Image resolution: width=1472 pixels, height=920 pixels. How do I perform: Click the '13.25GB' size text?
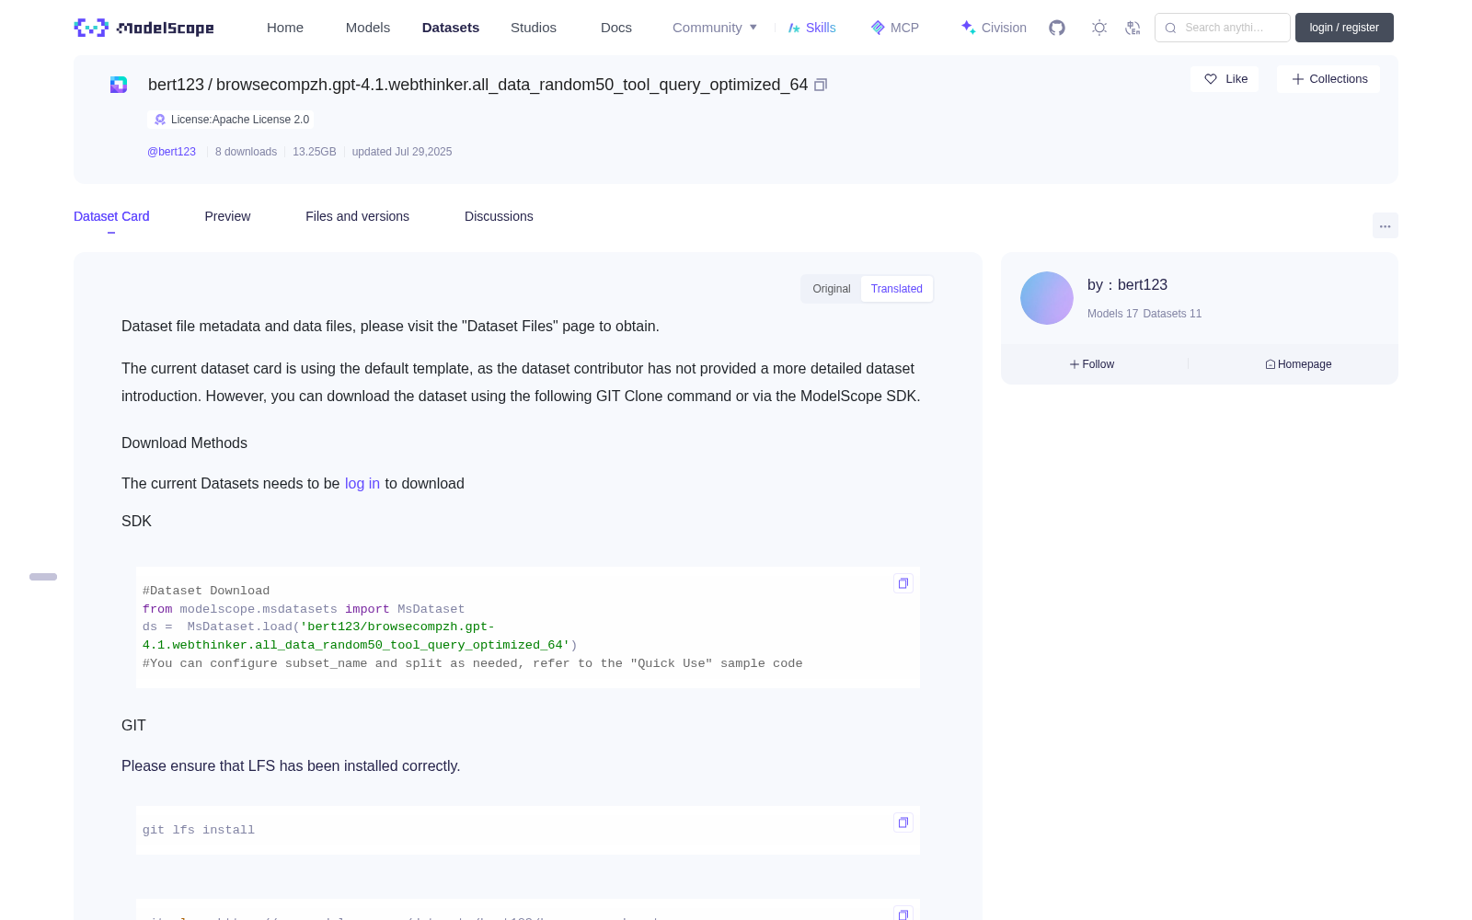click(x=315, y=152)
